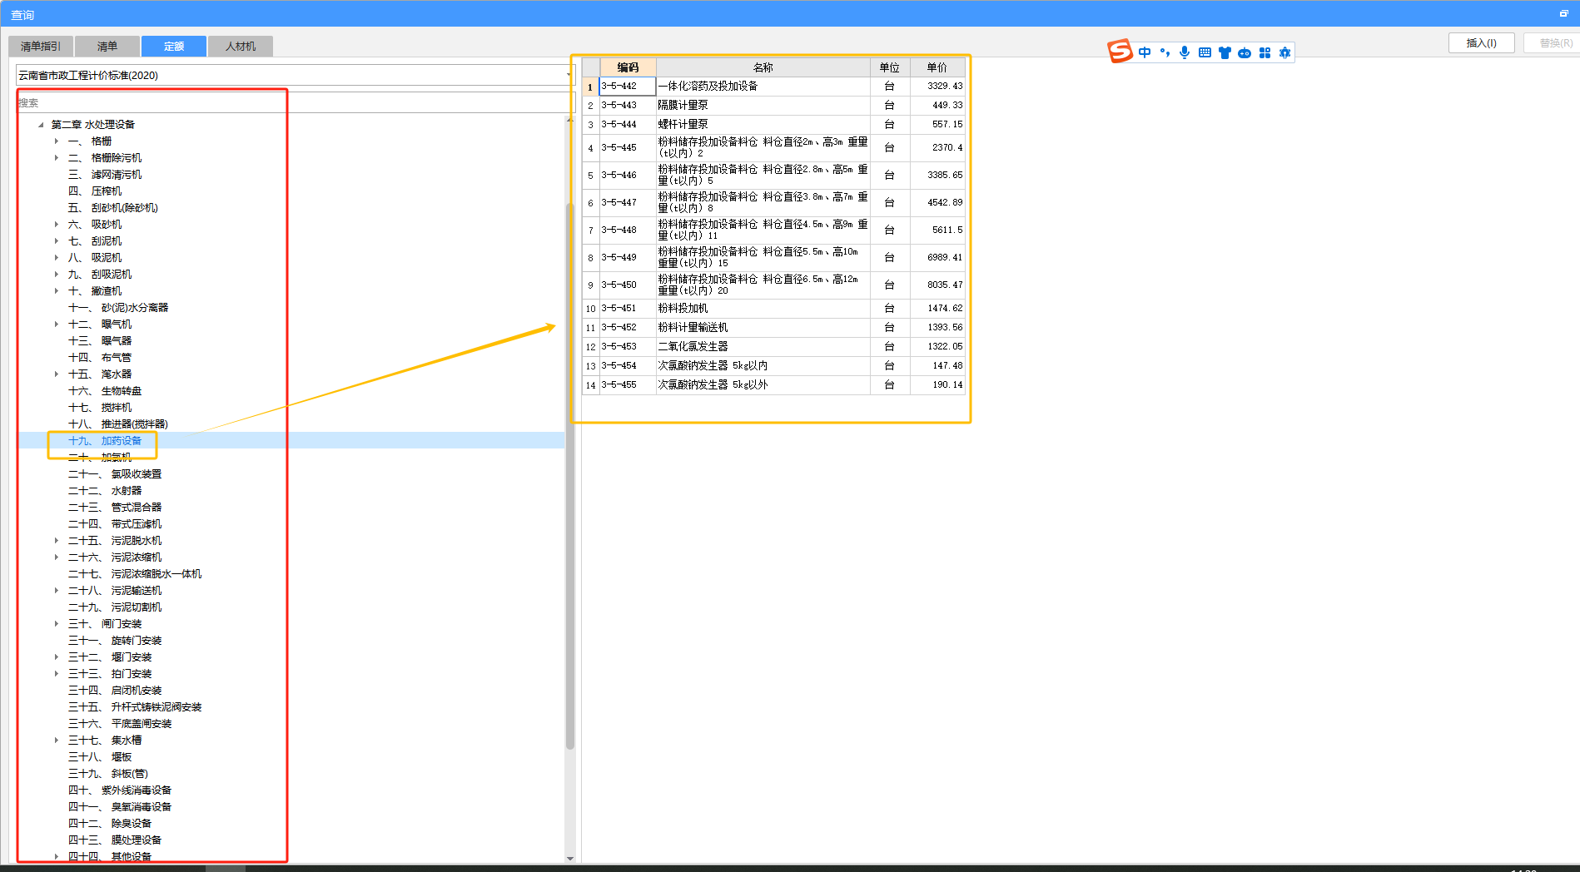Select 四十三、膜处理设备 item
1580x872 pixels.
[115, 840]
